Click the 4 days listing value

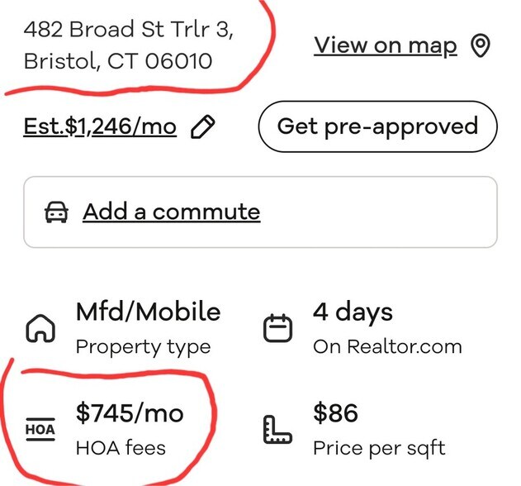click(x=353, y=312)
